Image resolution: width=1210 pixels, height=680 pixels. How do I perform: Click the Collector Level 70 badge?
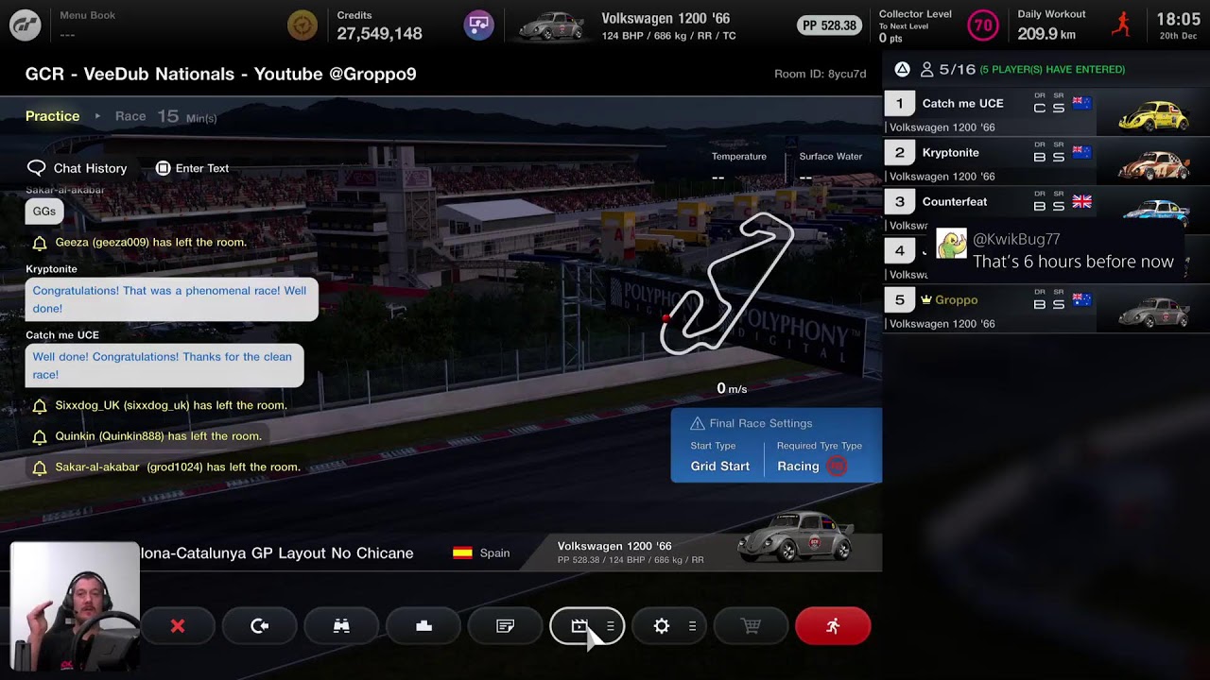(983, 25)
